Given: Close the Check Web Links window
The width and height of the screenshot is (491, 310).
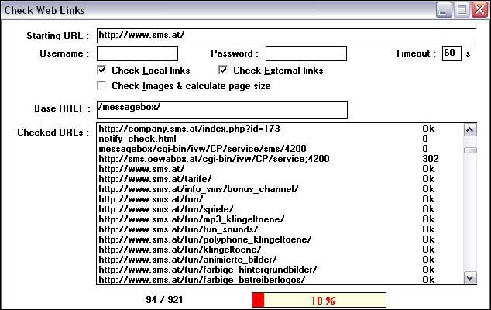Looking at the screenshot, I should pyautogui.click(x=478, y=10).
